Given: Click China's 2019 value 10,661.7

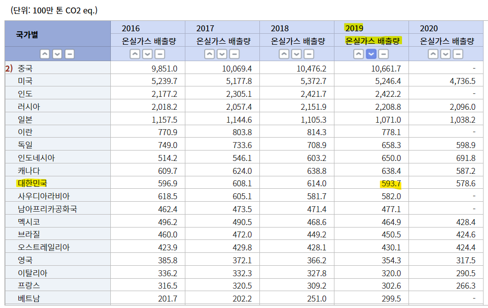Looking at the screenshot, I should [386, 69].
